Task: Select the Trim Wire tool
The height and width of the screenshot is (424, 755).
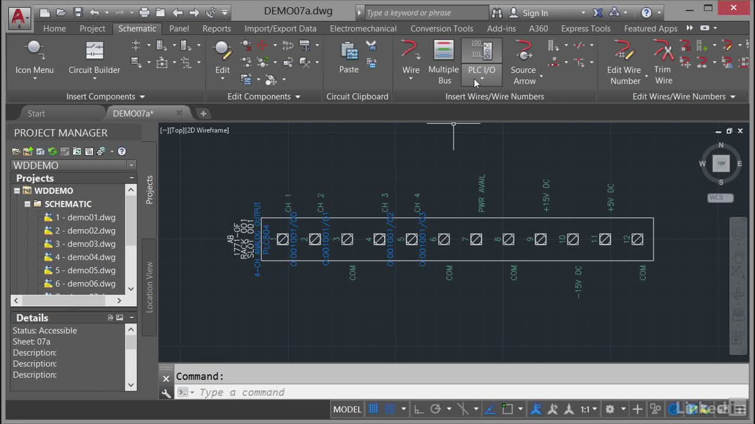Action: pos(663,62)
